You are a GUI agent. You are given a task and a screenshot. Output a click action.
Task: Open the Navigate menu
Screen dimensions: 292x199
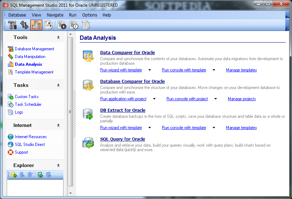[x=55, y=15]
